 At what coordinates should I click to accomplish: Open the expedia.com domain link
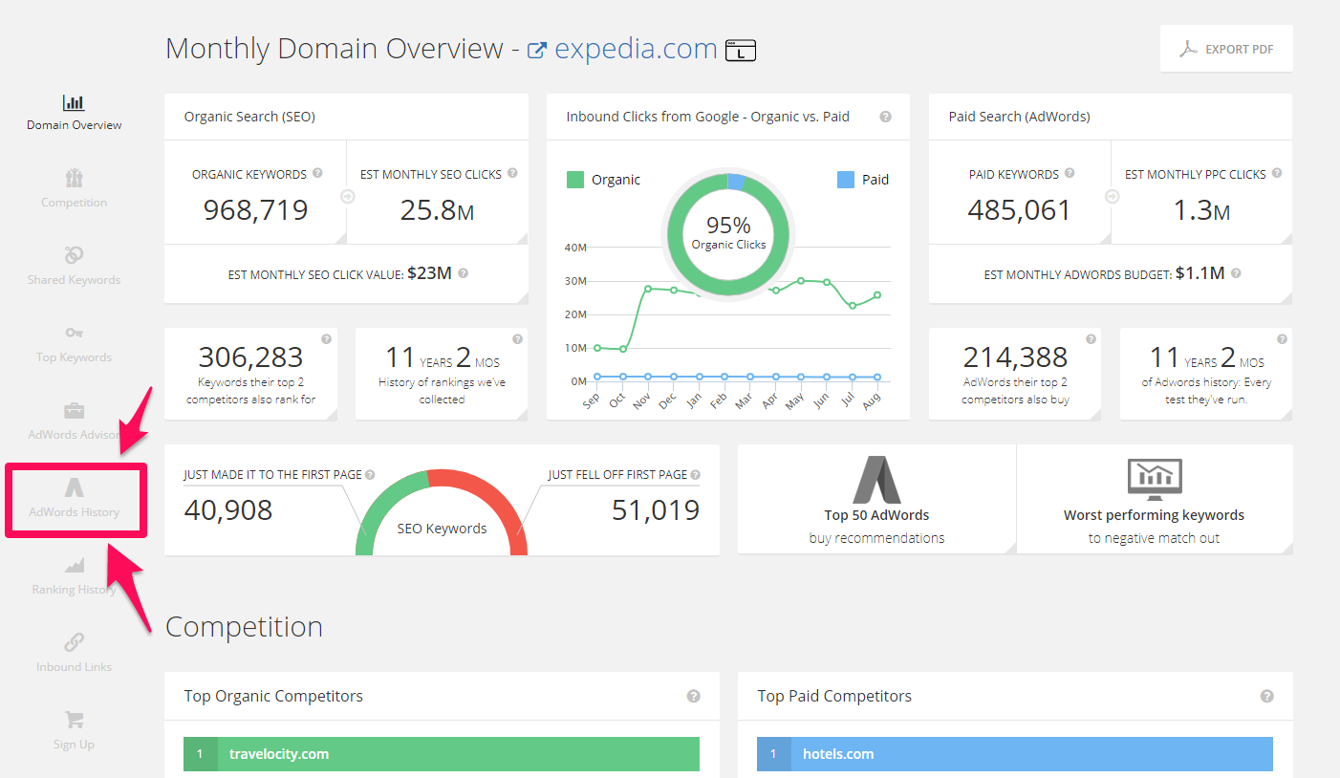[x=636, y=49]
